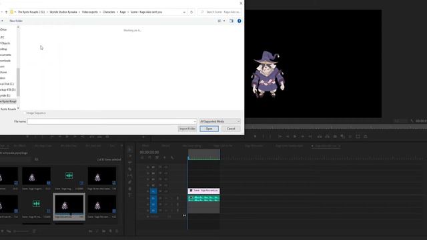Click the Clear trash icon in Project panel
This screenshot has height=240, width=427.
(117, 231)
